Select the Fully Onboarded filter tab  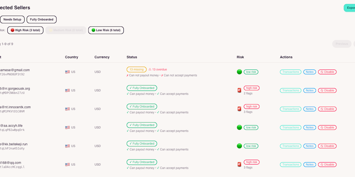[42, 20]
